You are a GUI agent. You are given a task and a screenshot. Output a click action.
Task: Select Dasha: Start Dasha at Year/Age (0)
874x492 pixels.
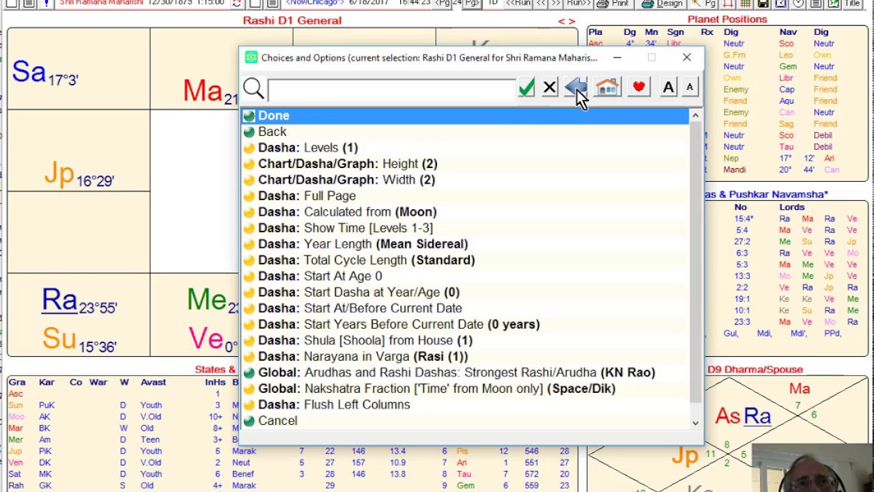pyautogui.click(x=466, y=292)
